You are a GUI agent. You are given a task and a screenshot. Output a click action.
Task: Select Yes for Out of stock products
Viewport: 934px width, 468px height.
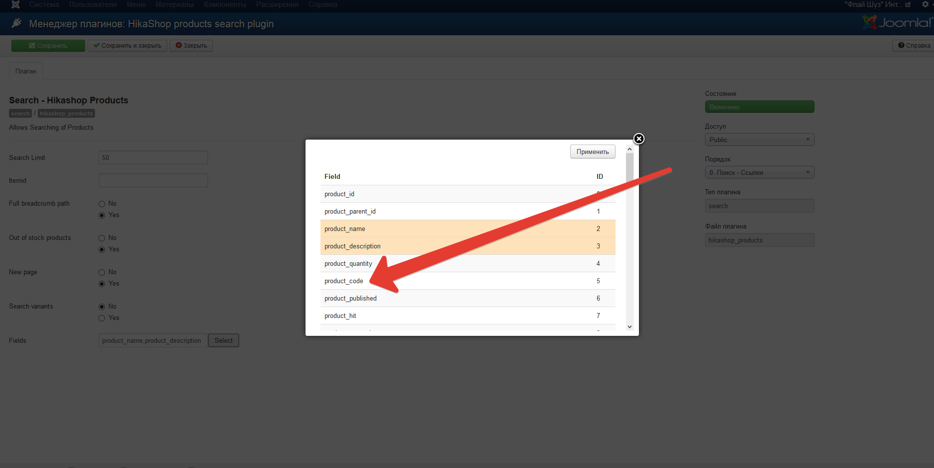[x=102, y=249]
